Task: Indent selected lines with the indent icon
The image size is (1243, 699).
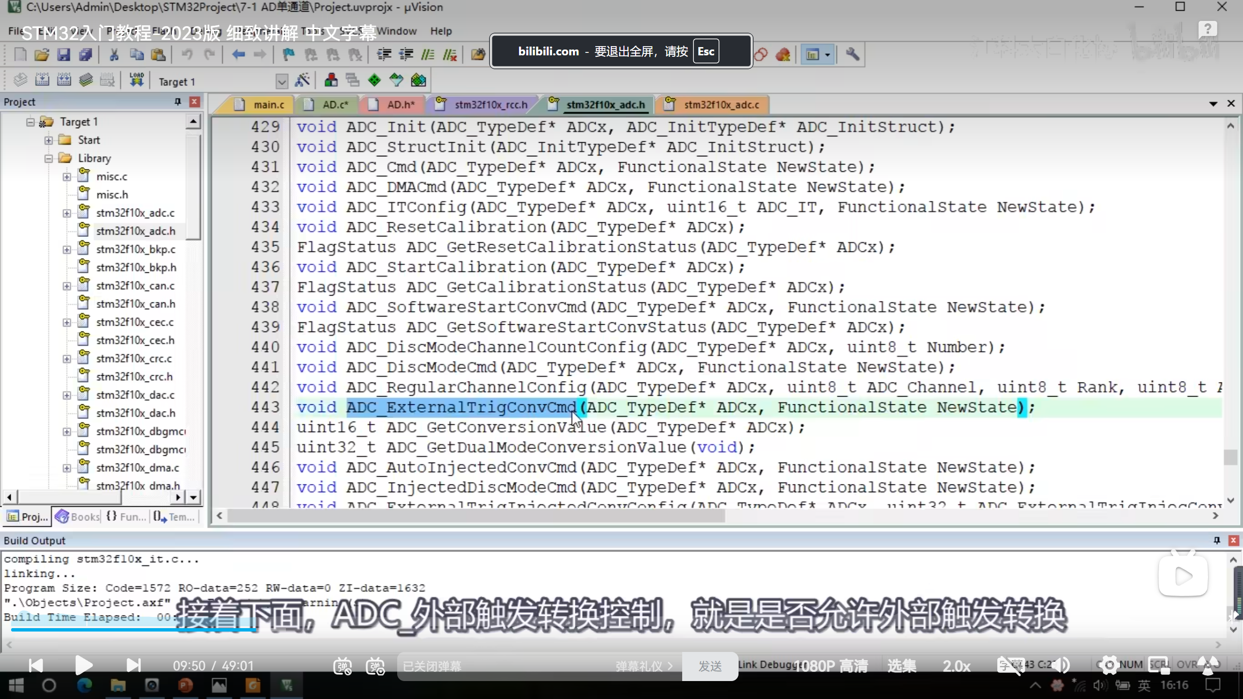Action: coord(384,54)
